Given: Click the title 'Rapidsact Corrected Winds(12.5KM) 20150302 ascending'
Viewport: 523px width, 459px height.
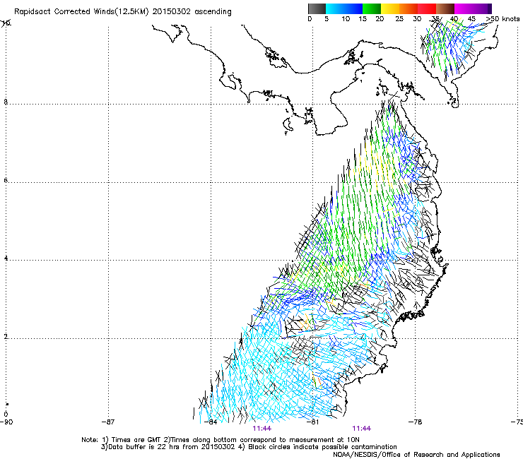Looking at the screenshot, I should [x=123, y=12].
